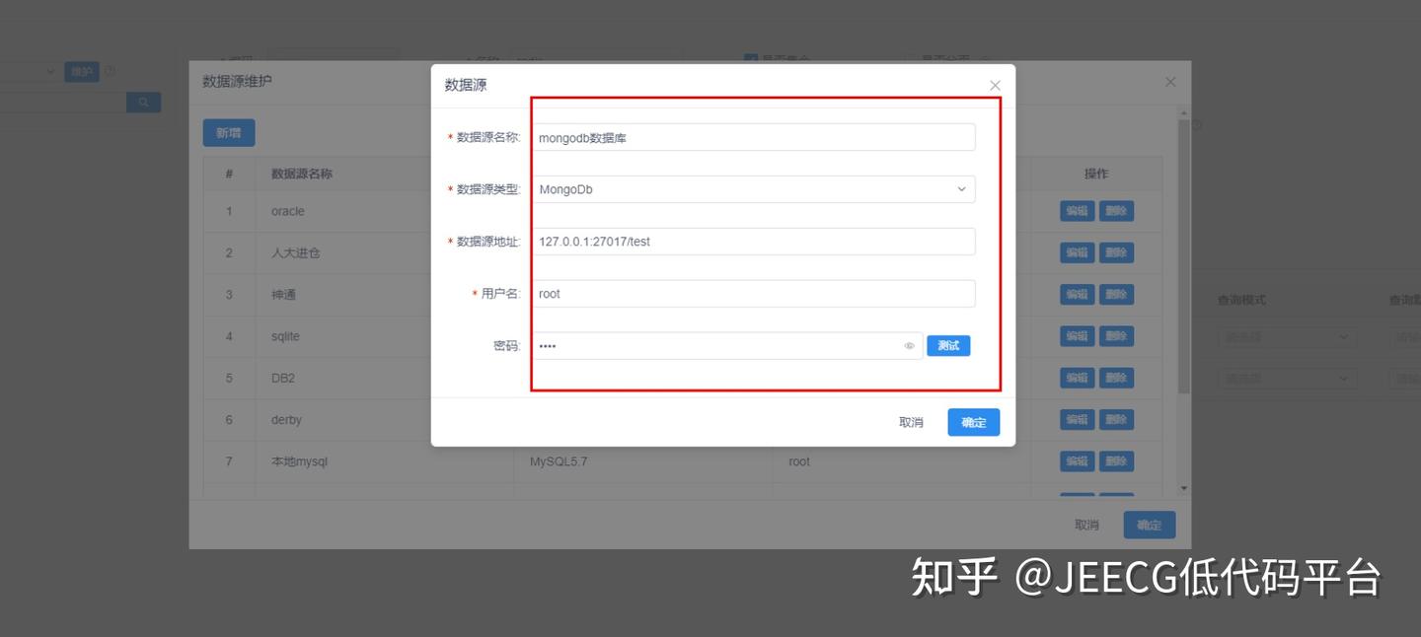The image size is (1421, 637).
Task: Click 编辑 for the oracle row
Action: tap(1077, 211)
